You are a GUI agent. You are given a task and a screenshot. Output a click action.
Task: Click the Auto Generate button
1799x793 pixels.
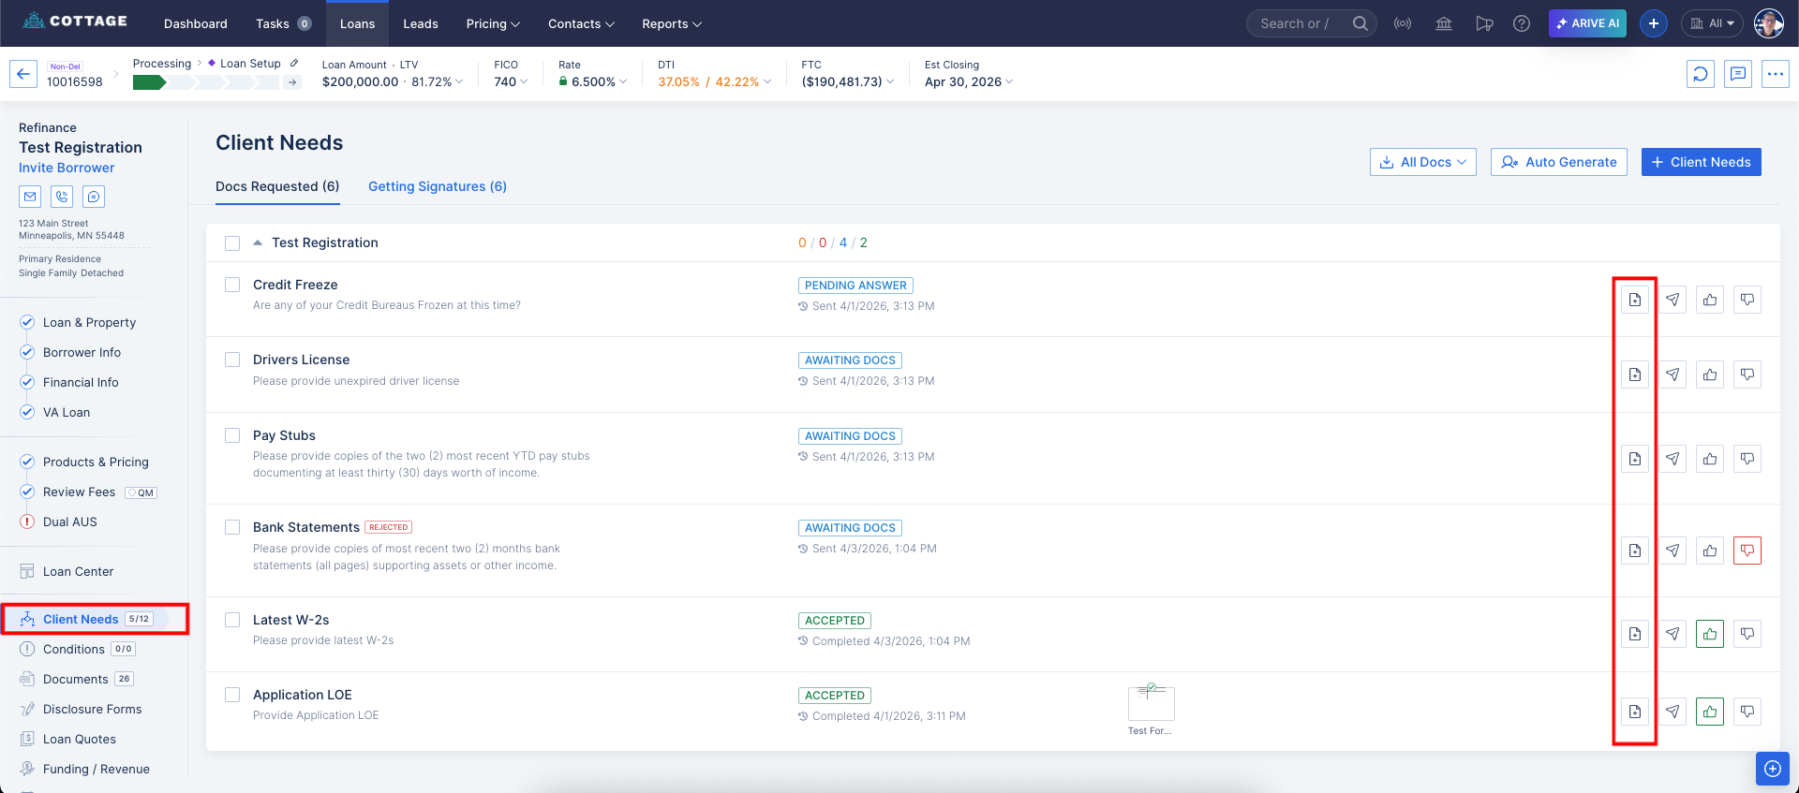pos(1559,162)
